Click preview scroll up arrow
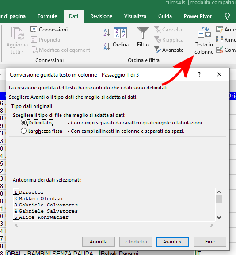Screen dimensions: 236x255 pyautogui.click(x=219, y=192)
